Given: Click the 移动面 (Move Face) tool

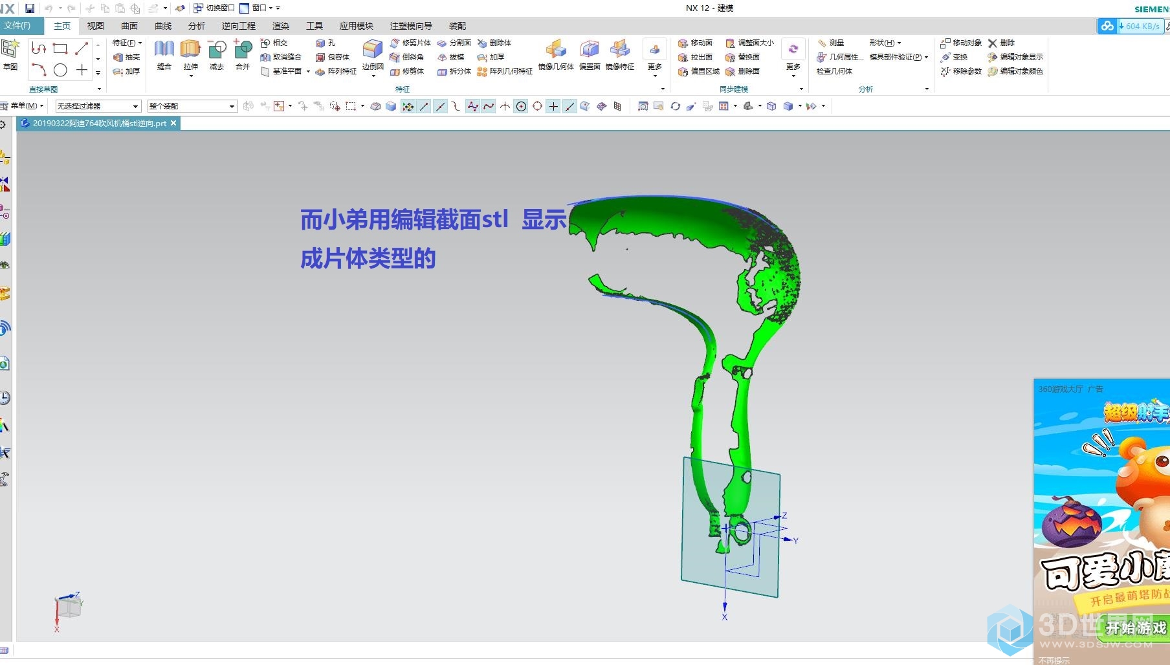Looking at the screenshot, I should pyautogui.click(x=696, y=43).
